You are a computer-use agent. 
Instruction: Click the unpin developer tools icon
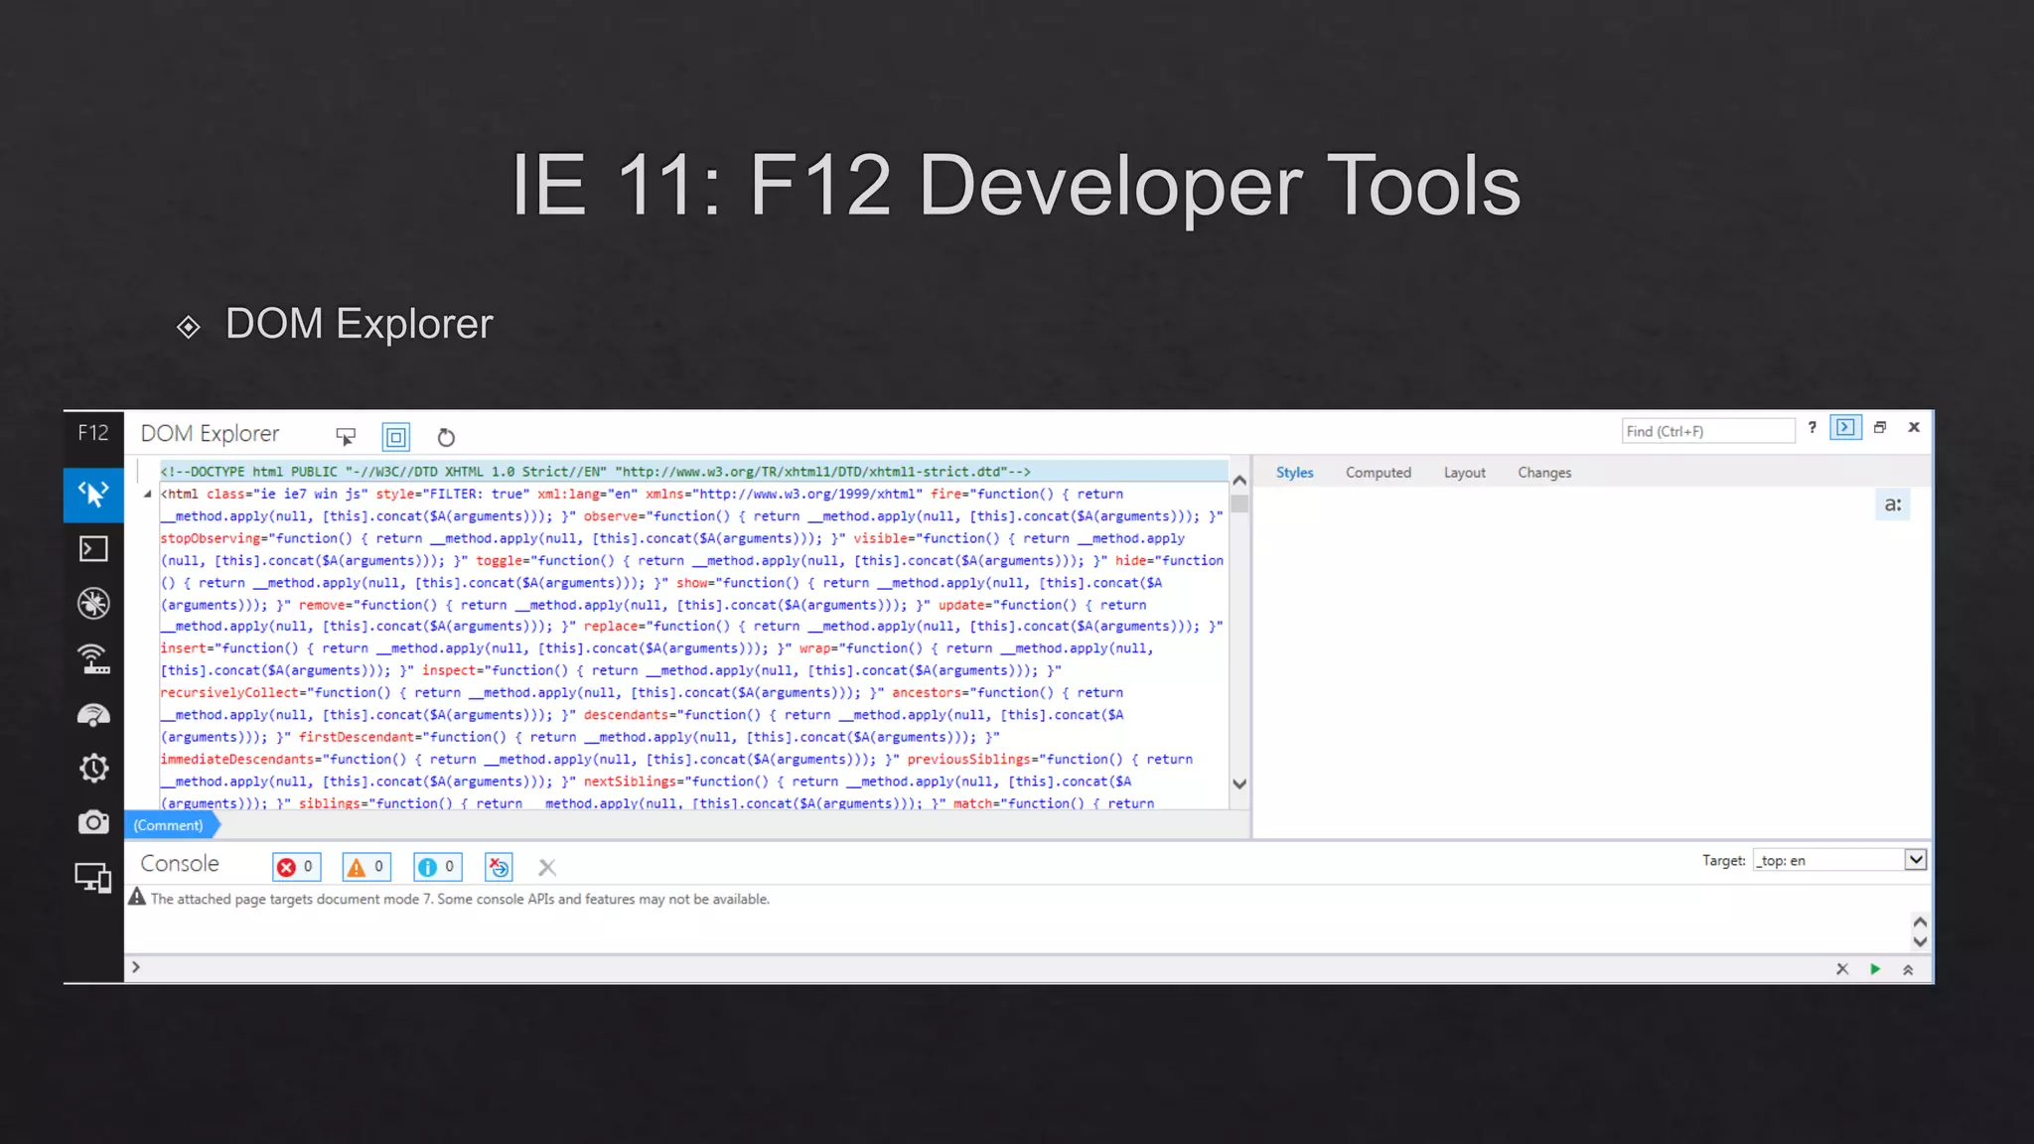(x=1880, y=427)
